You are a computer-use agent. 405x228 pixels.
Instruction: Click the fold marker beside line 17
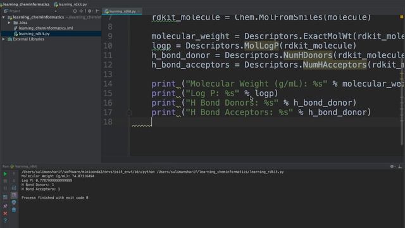(129, 113)
